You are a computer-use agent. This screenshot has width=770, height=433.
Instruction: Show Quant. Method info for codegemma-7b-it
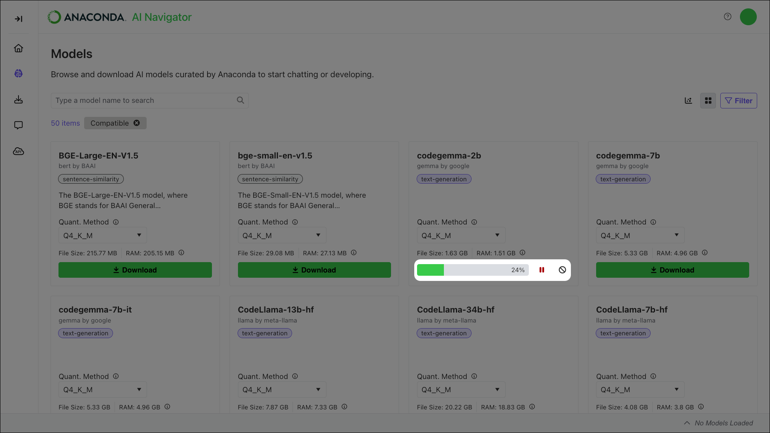(x=116, y=376)
